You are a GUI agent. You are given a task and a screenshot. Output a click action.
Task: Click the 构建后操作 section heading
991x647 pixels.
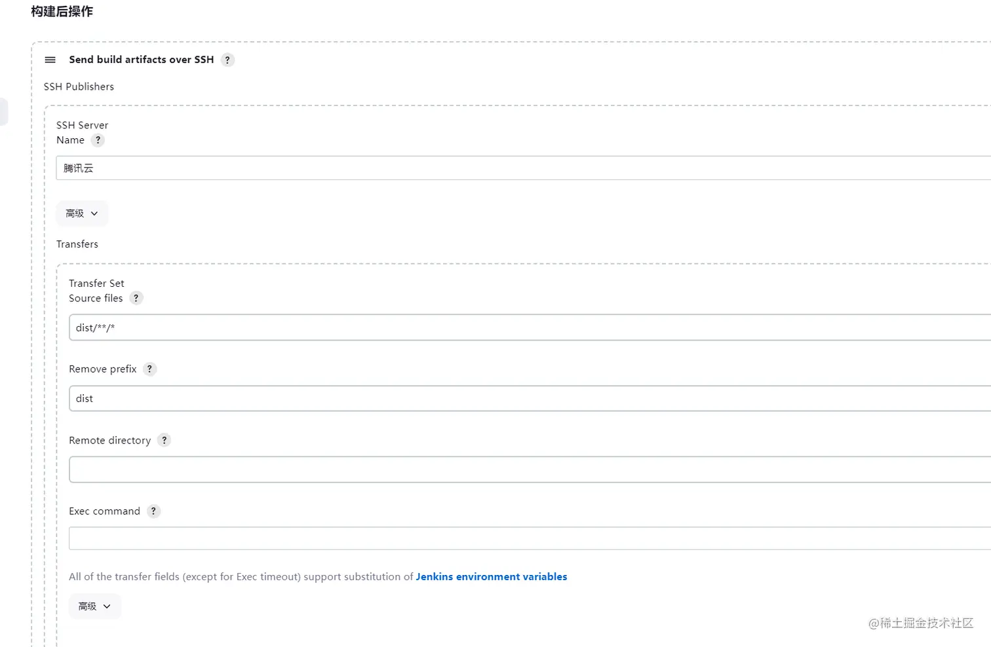pos(62,11)
